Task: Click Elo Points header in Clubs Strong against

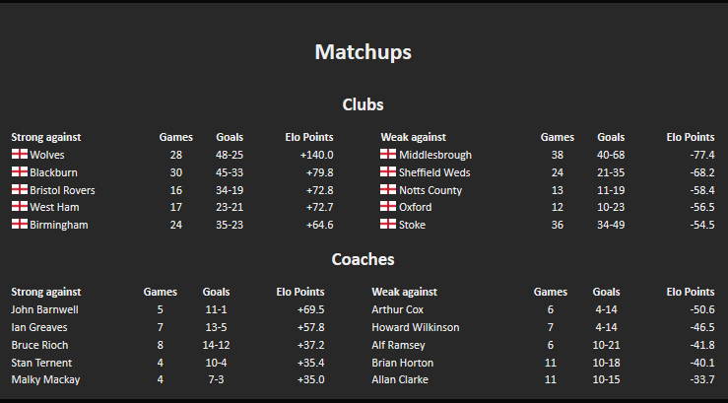Action: pyautogui.click(x=309, y=137)
